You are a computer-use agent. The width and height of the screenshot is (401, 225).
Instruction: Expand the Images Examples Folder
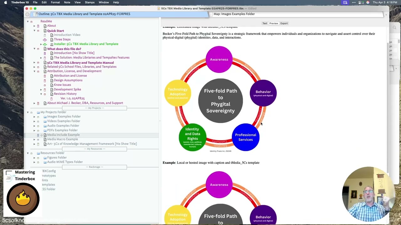coord(34,117)
